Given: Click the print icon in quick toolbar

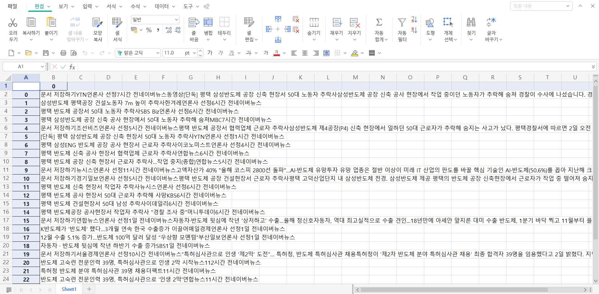Looking at the screenshot, I should (x=63, y=53).
